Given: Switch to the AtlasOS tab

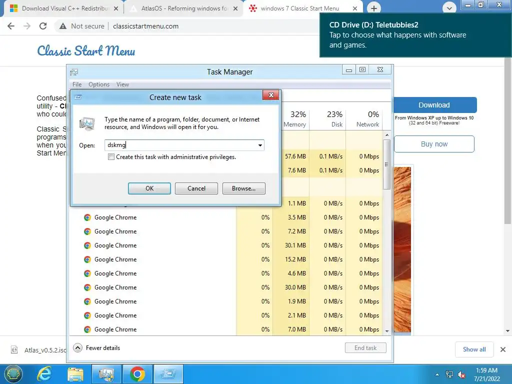Looking at the screenshot, I should pos(183,8).
